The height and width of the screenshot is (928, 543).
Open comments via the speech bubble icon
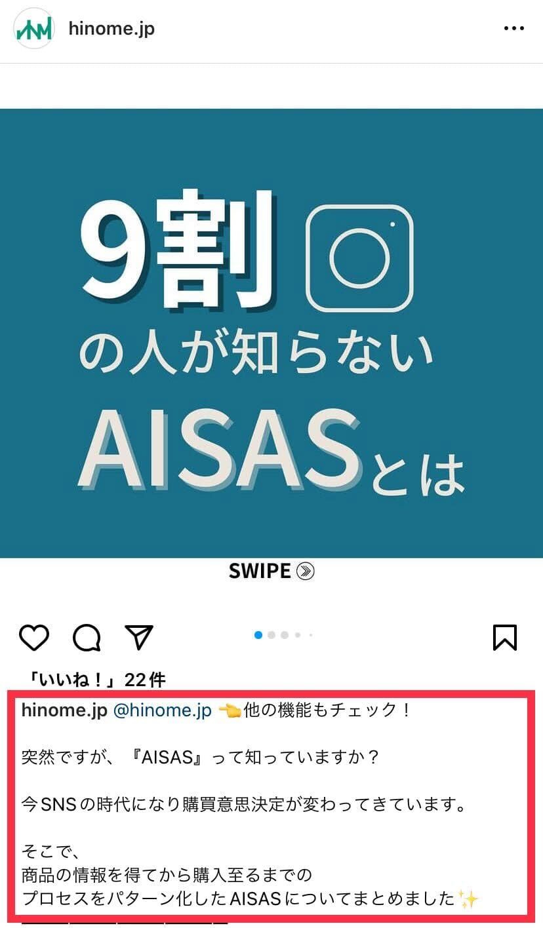pyautogui.click(x=87, y=637)
